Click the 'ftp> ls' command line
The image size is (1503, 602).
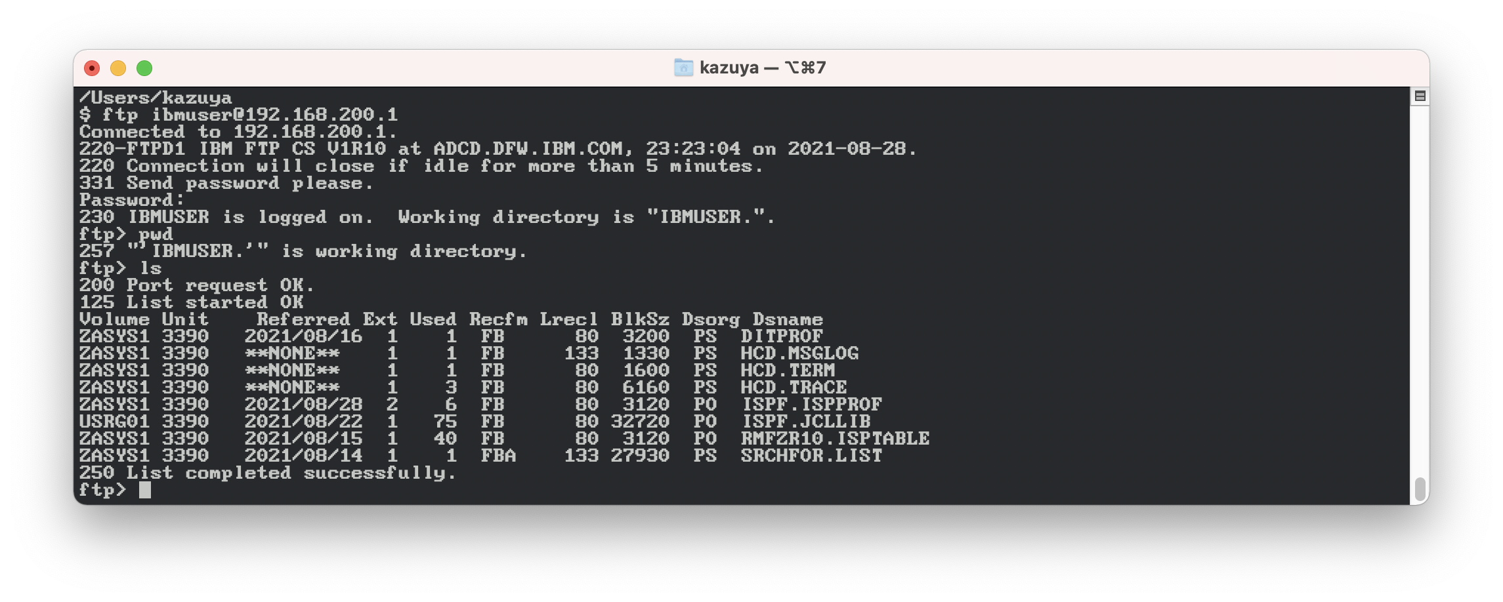(120, 268)
